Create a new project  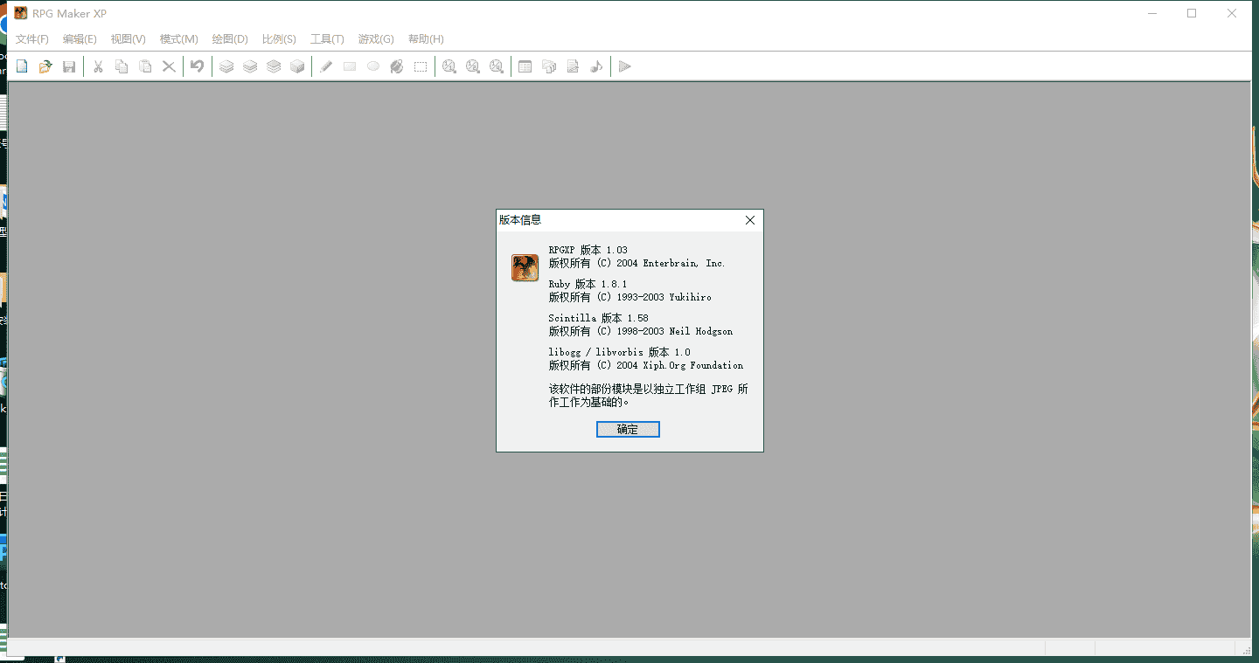[20, 66]
